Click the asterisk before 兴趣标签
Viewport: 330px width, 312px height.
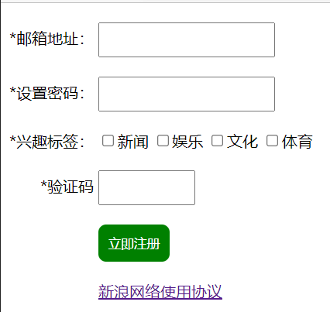pyautogui.click(x=13, y=139)
